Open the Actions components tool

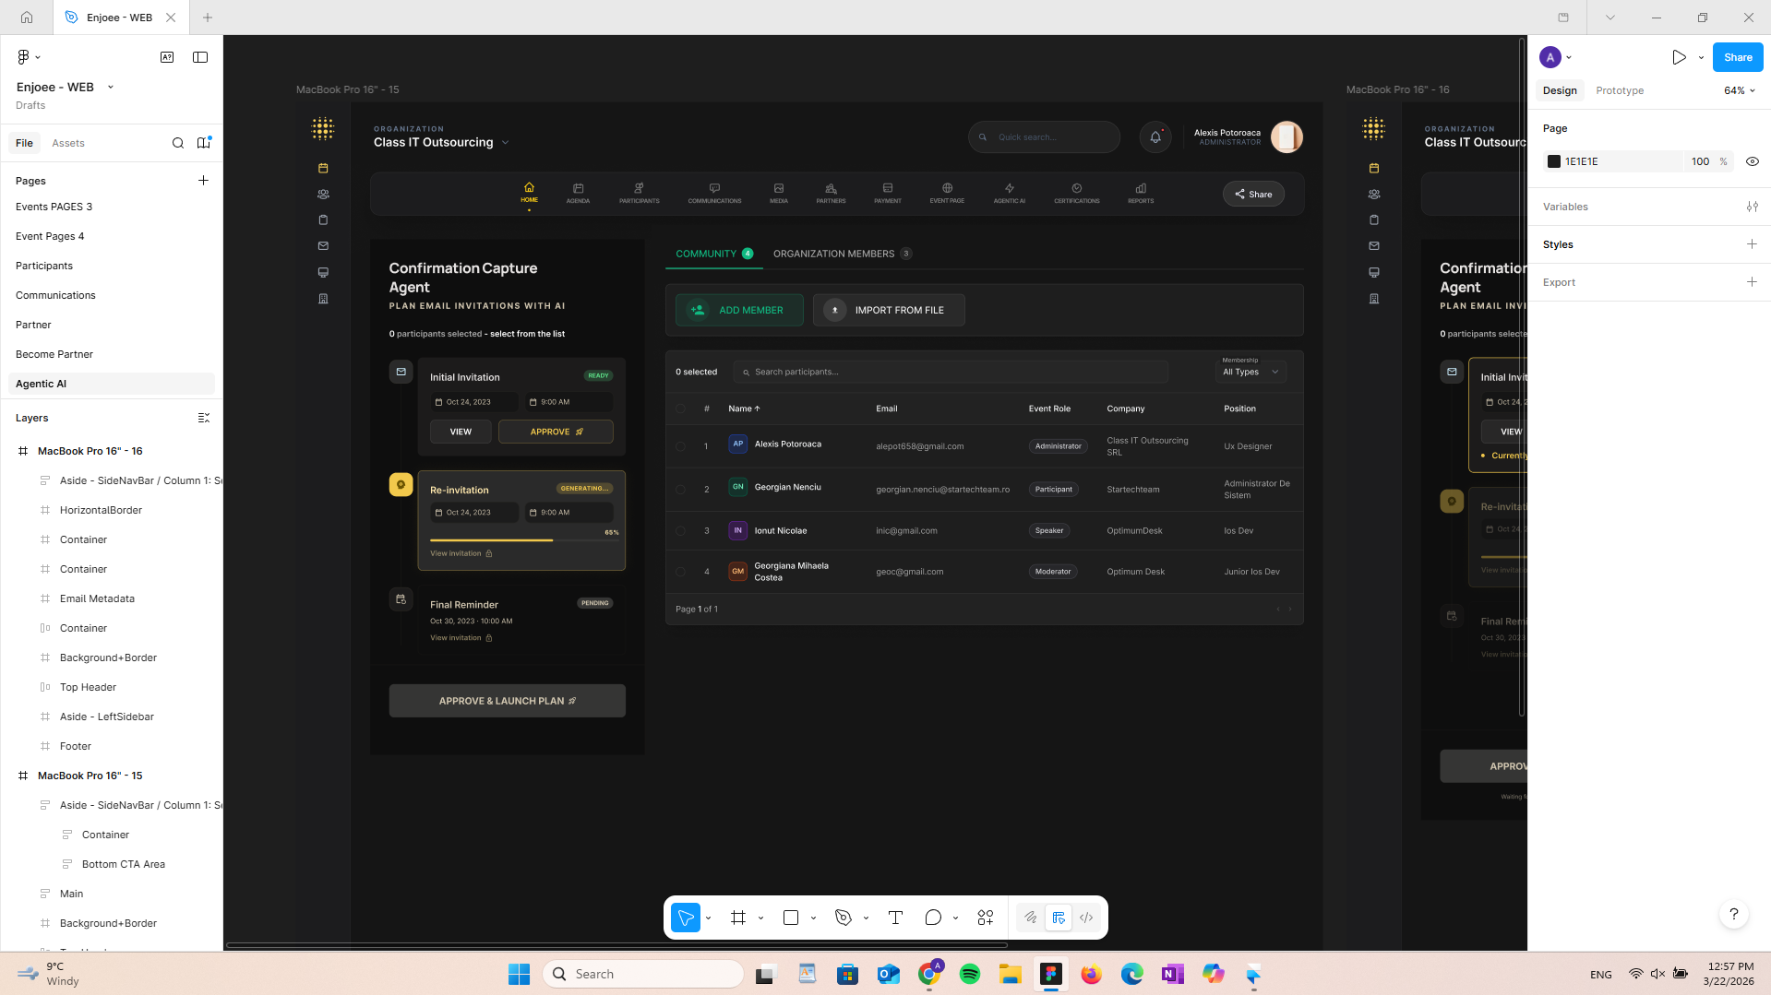tap(986, 918)
